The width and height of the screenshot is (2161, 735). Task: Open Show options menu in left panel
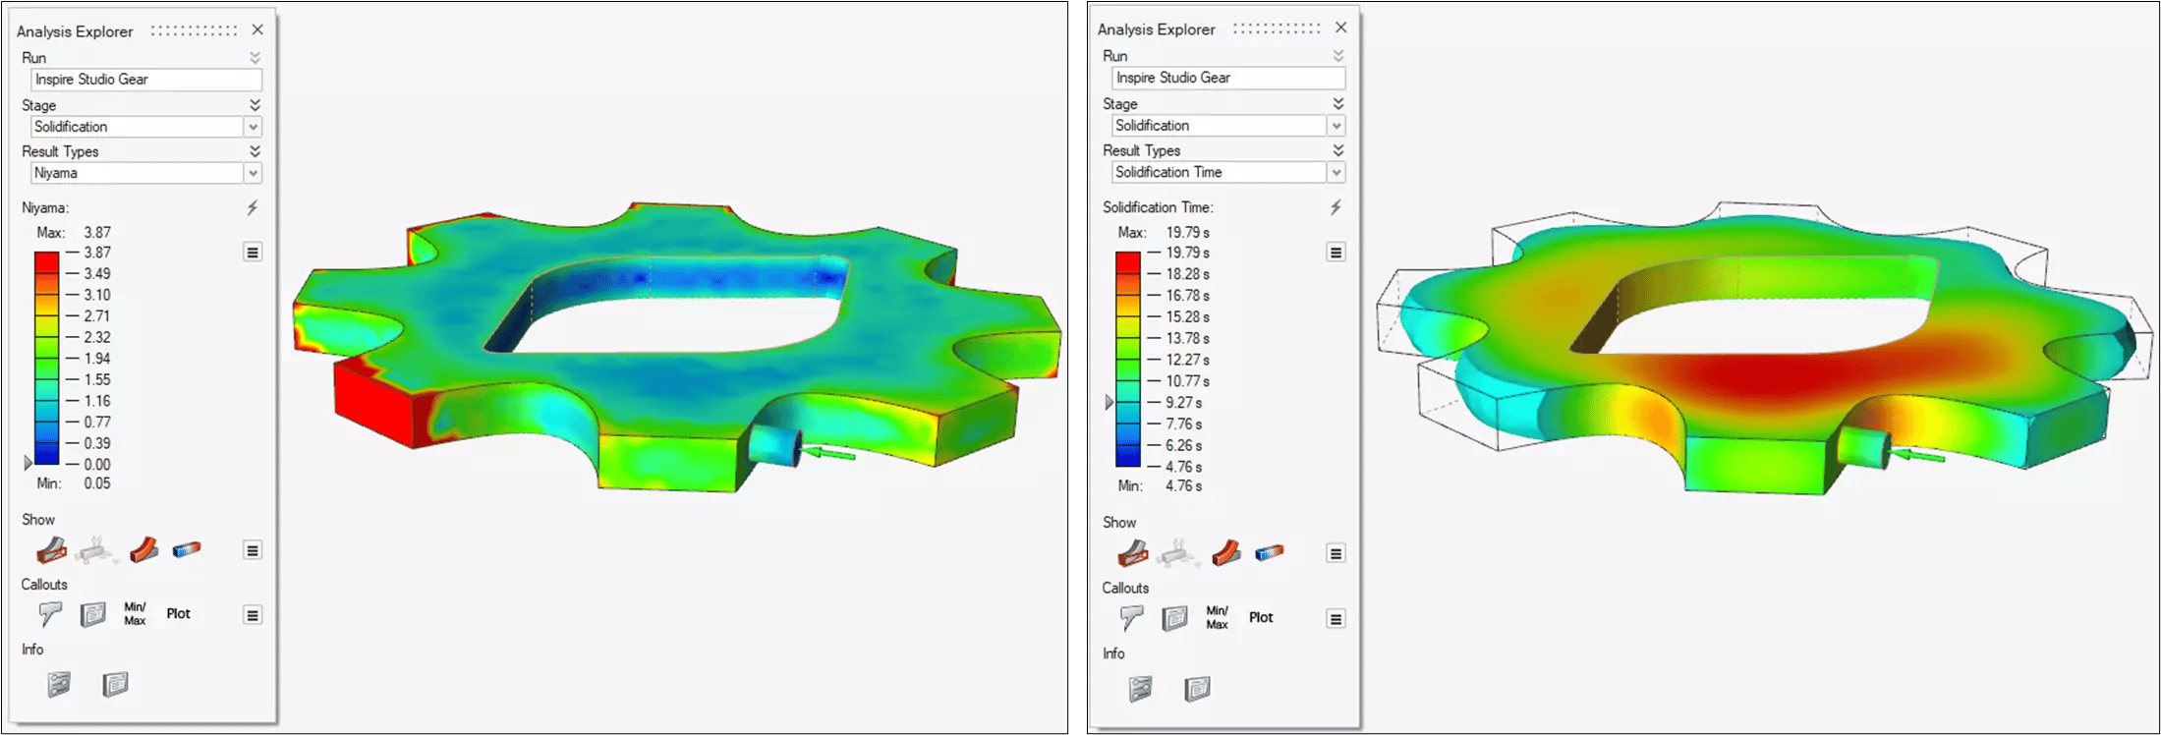(253, 550)
